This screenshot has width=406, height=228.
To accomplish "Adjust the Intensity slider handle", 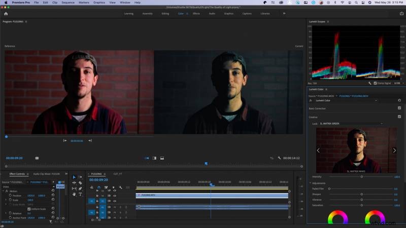I will 362,176.
